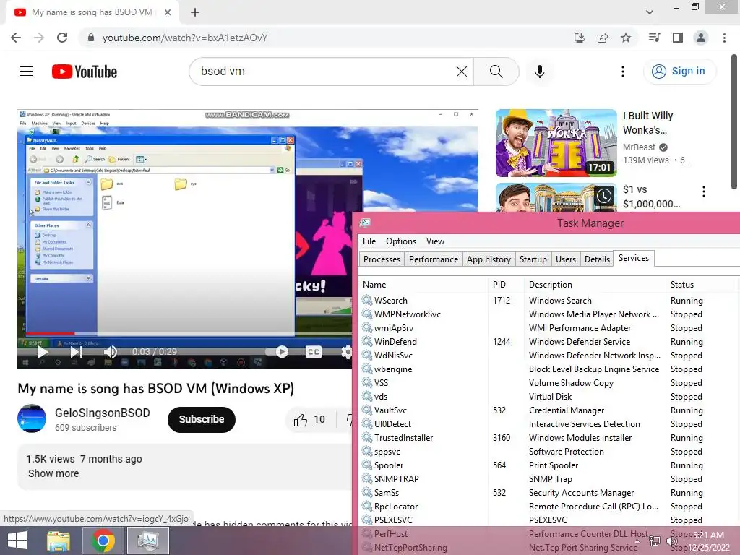The width and height of the screenshot is (740, 555).
Task: Mute the video volume
Action: click(x=111, y=352)
